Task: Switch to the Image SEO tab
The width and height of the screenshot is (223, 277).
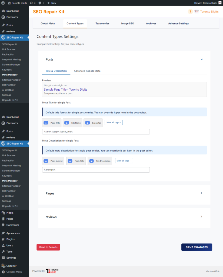Action: pyautogui.click(x=128, y=24)
